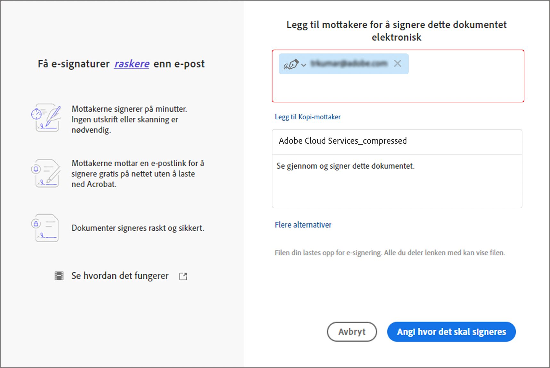Viewport: 550px width, 368px height.
Task: Open Se hvordan det fungerer external link icon
Action: pyautogui.click(x=183, y=276)
